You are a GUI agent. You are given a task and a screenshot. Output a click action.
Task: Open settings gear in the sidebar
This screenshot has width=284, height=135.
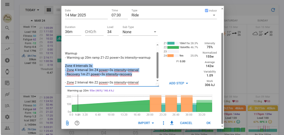click(x=7, y=117)
